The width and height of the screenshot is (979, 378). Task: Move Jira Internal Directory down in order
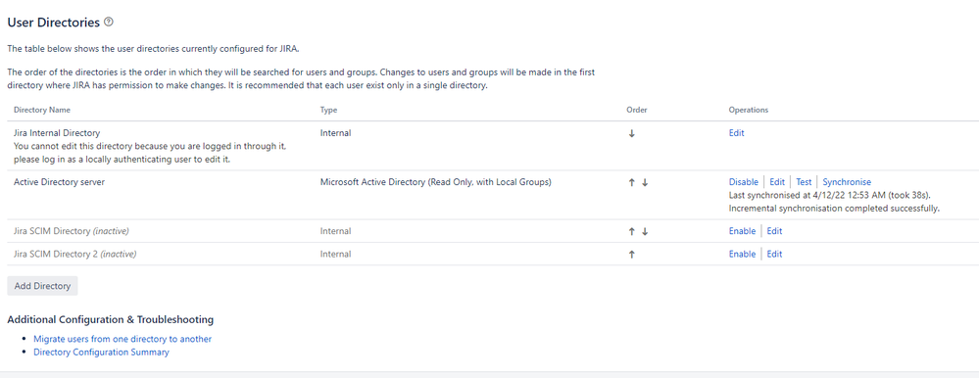coord(632,133)
